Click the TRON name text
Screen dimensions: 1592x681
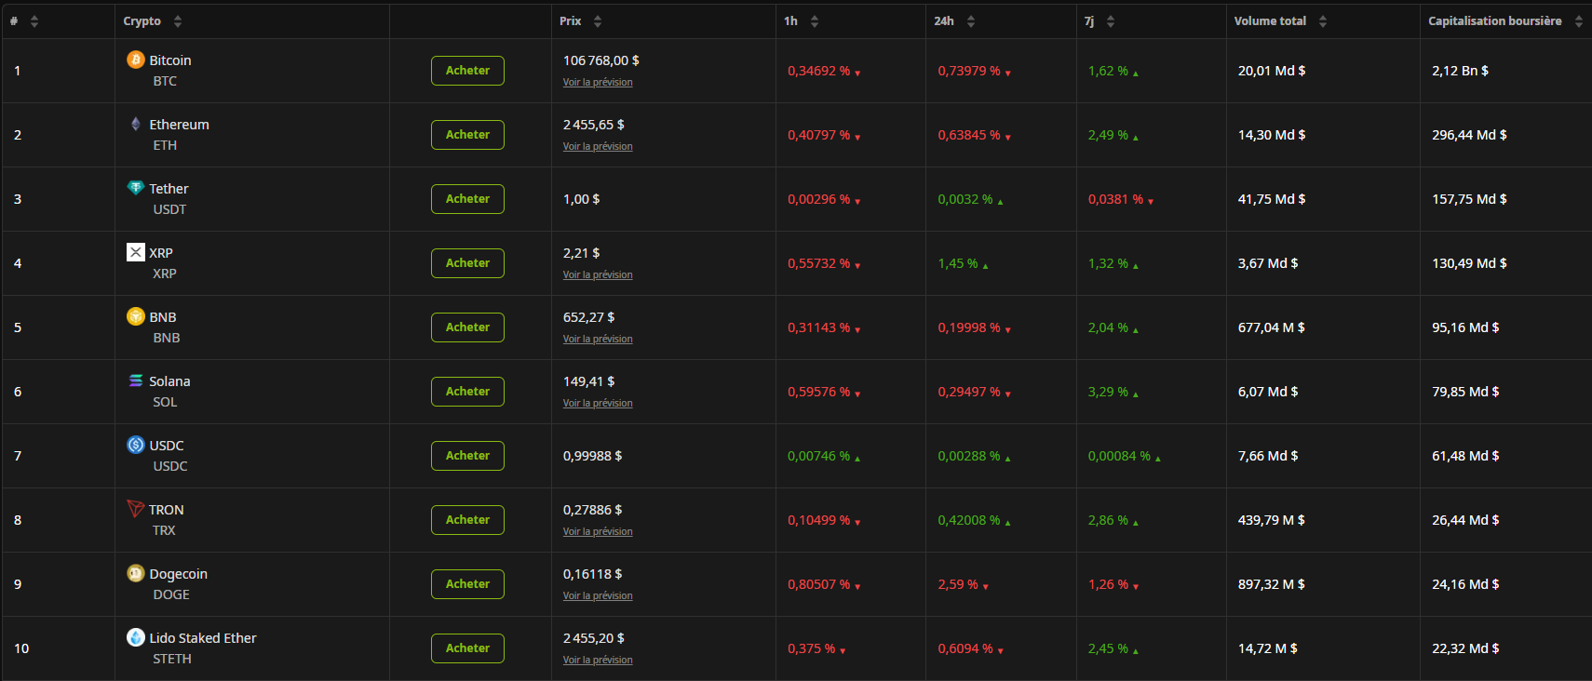tap(167, 510)
